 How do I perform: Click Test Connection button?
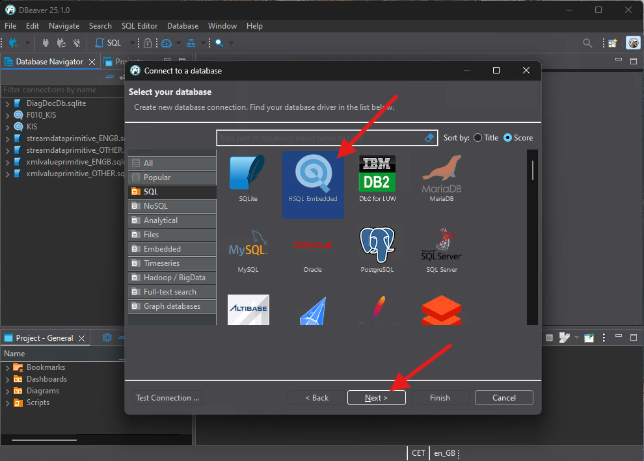point(167,397)
